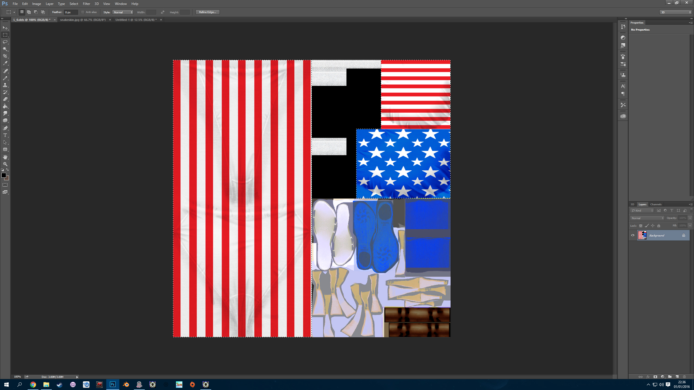Open the tool preset picker arrow

[14, 12]
